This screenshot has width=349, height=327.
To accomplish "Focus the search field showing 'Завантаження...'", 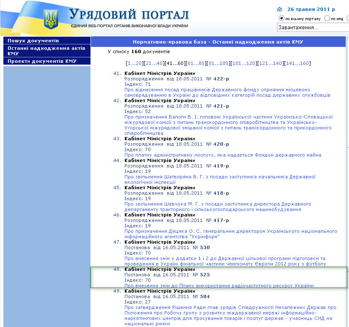I will pyautogui.click(x=313, y=27).
